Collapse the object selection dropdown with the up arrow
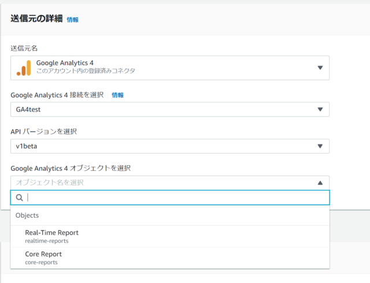This screenshot has width=370, height=283. (x=320, y=183)
